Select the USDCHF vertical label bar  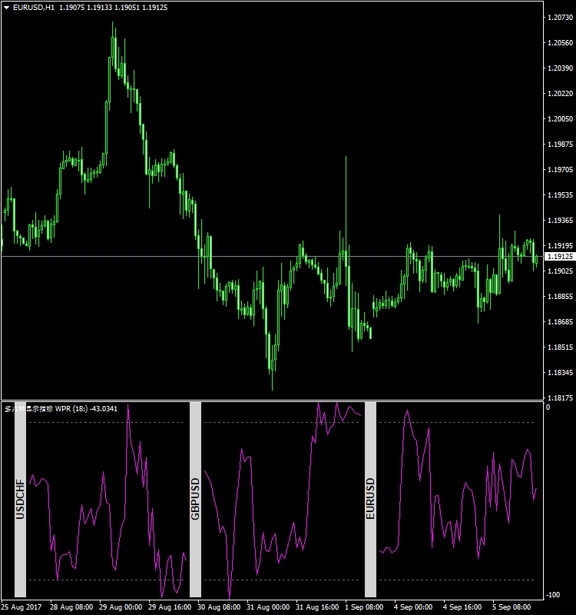pos(20,499)
